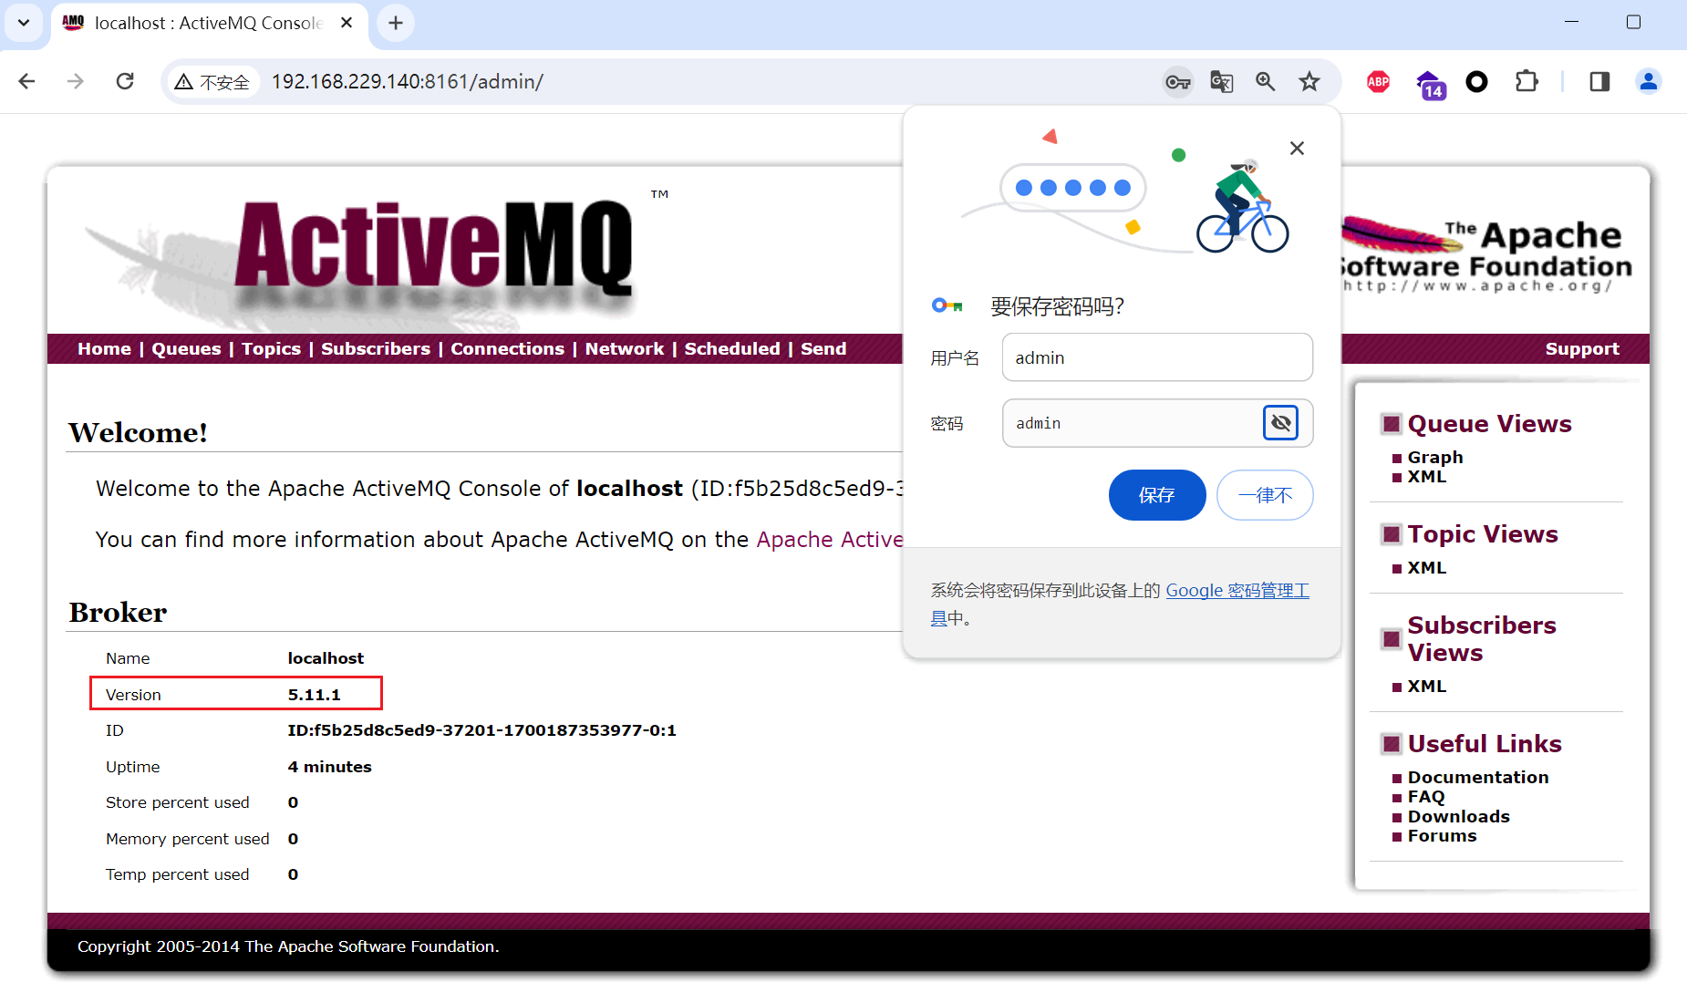1687x982 pixels.
Task: Reload the ActiveMQ Console page
Action: coord(125,81)
